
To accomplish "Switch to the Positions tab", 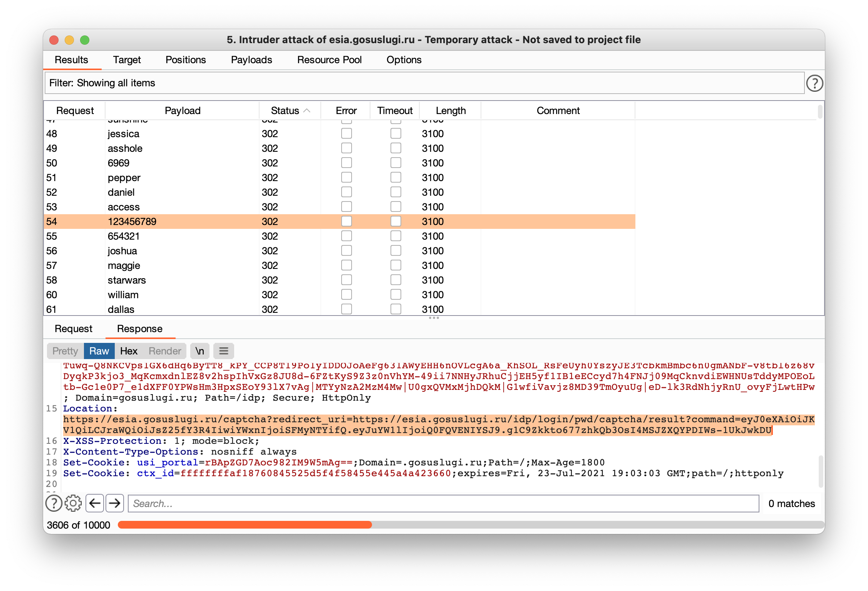I will 186,60.
